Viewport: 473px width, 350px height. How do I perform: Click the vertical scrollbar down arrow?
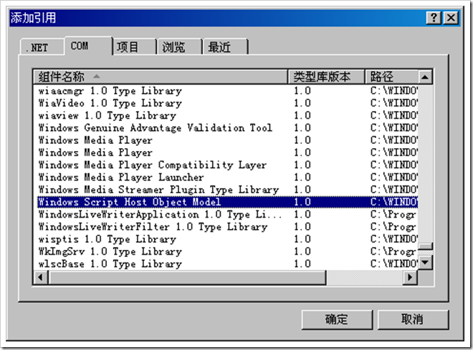point(425,262)
